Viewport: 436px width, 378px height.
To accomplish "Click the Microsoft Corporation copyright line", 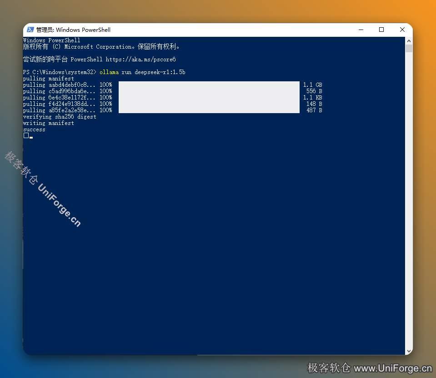I will tap(101, 47).
